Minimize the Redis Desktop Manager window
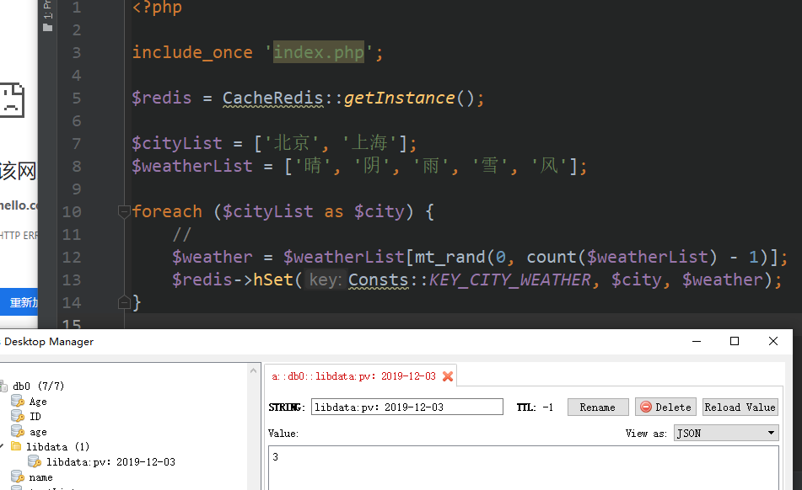Viewport: 802px width, 490px height. coord(697,341)
